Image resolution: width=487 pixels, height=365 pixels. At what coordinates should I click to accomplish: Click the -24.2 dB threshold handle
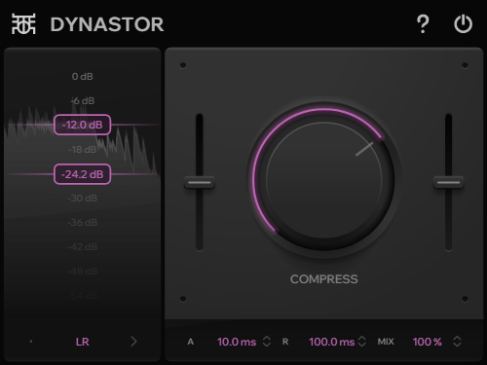82,174
